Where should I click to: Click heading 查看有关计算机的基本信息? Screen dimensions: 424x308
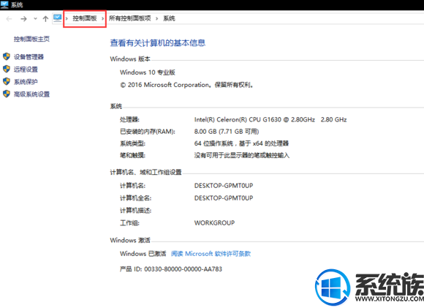tap(158, 42)
